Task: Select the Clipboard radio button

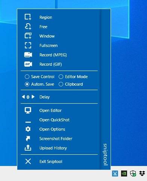Action: point(61,84)
